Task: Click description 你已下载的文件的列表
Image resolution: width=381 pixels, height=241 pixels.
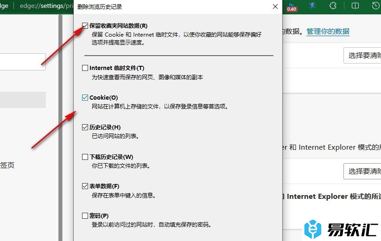Action: (x=121, y=166)
